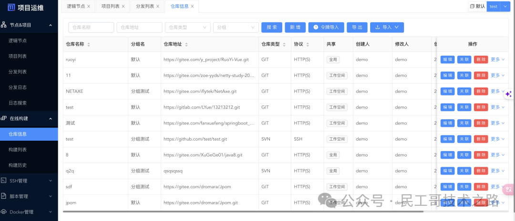
Task: Click the 新增 button
Action: [x=295, y=28]
